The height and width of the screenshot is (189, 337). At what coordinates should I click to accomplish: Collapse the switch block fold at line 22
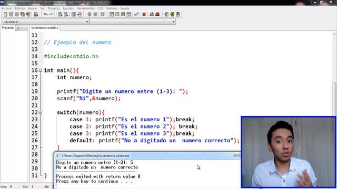(41, 112)
